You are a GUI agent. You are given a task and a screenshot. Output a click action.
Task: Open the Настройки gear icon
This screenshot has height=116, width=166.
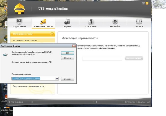click(x=115, y=22)
